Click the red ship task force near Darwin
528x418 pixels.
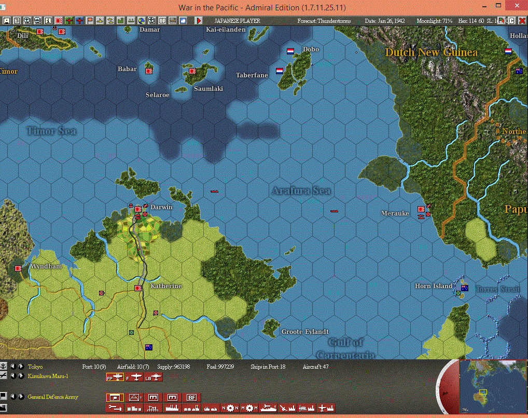tap(215, 192)
